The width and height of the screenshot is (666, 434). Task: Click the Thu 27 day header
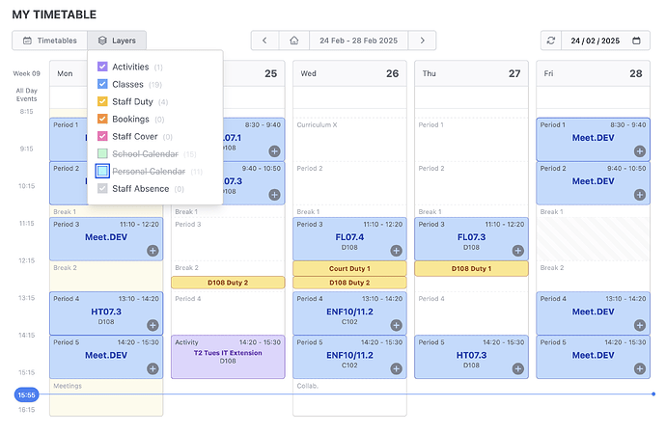pyautogui.click(x=471, y=73)
